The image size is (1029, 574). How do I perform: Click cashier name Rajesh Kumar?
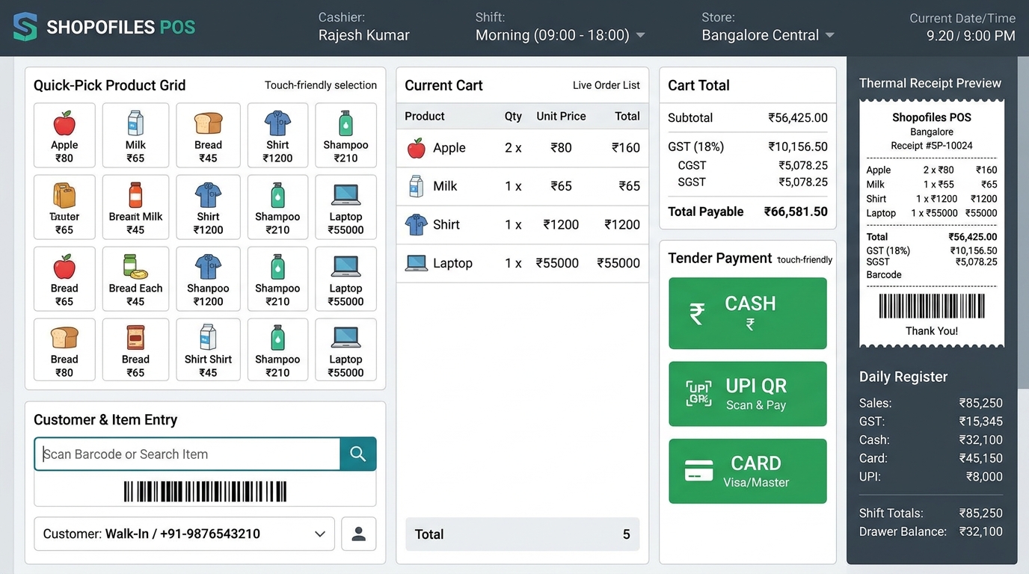pos(364,35)
